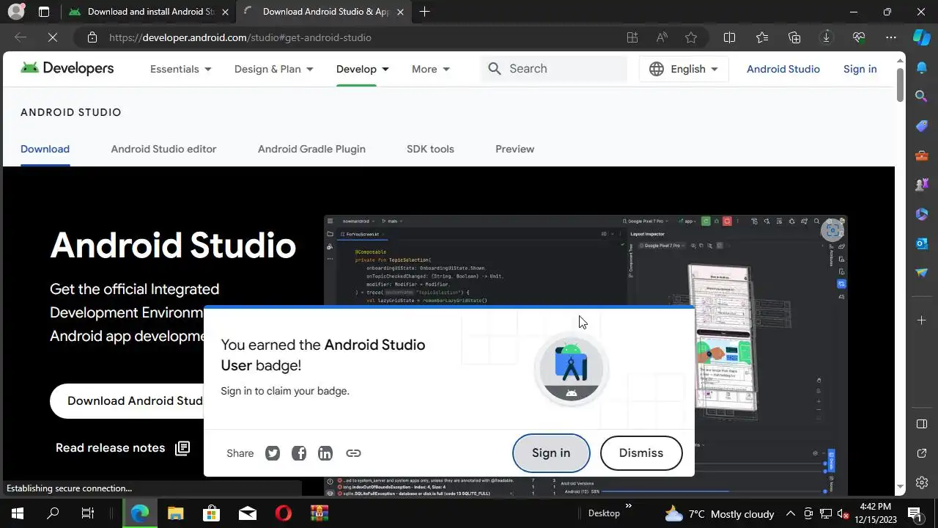Click the Download Android Studio button
Screen dimensions: 938x528
(128, 400)
